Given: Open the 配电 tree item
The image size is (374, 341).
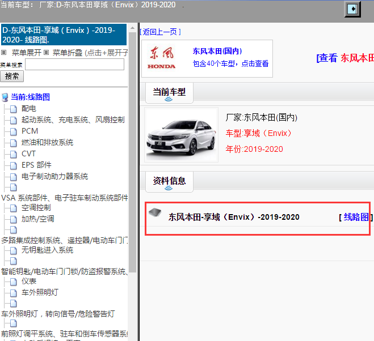Looking at the screenshot, I should click(x=29, y=109).
